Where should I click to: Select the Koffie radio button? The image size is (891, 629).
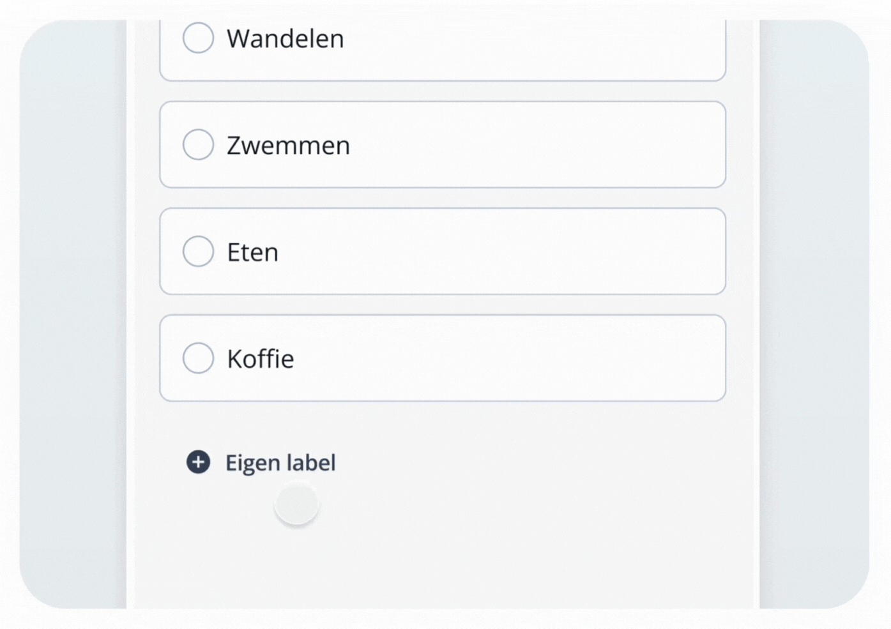198,358
